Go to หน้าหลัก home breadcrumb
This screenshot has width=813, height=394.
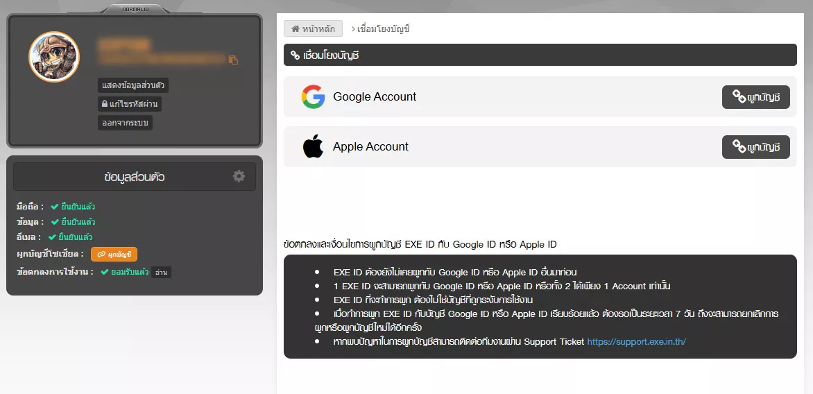click(313, 29)
